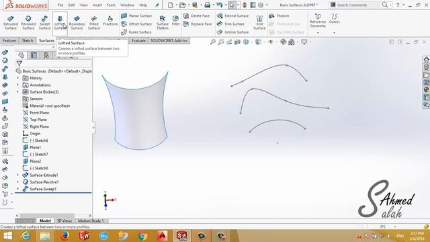Open the Tools menu
This screenshot has height=242, width=430.
111,5
